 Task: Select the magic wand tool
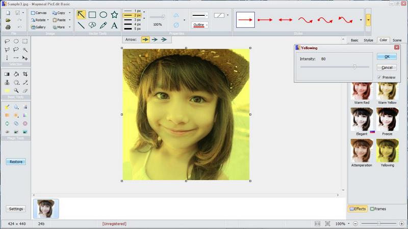coord(25,49)
